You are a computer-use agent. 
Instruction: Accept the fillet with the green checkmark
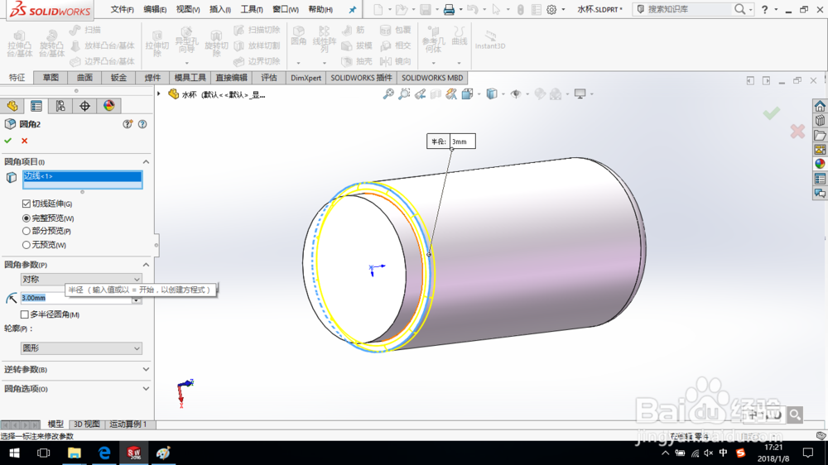click(8, 141)
